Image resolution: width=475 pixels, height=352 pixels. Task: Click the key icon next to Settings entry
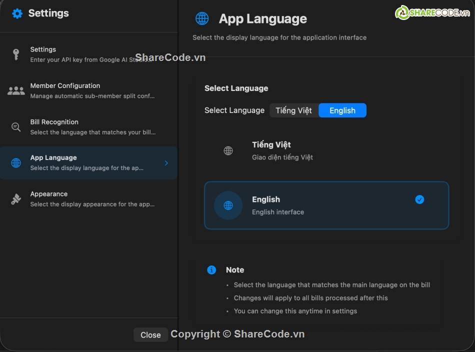tap(16, 54)
